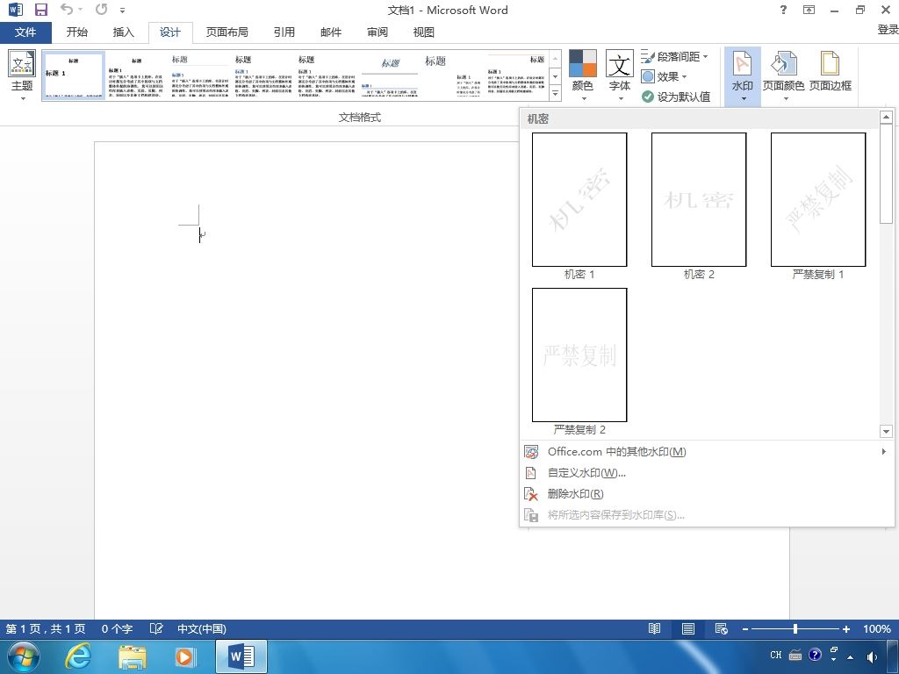Switch to Web layout view icon
The image size is (899, 674).
(x=722, y=628)
